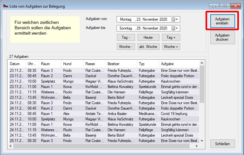Screen dimensions: 244x155
Task: Advance one week with 'Woche +'
Action: 171,47
